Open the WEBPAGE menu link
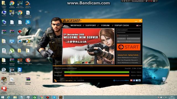 click(x=76, y=26)
